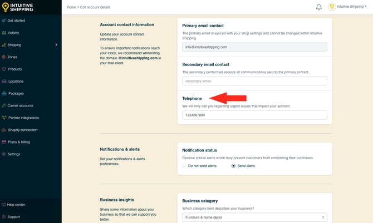The height and width of the screenshot is (223, 373).
Task: Click the Carrier accounts sidebar icon
Action: coord(4,105)
